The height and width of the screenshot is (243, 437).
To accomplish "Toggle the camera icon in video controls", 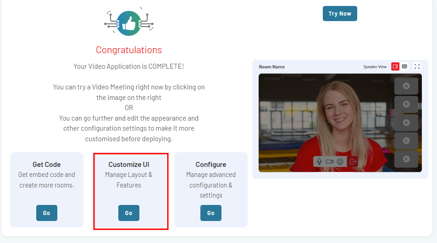I will click(x=330, y=162).
